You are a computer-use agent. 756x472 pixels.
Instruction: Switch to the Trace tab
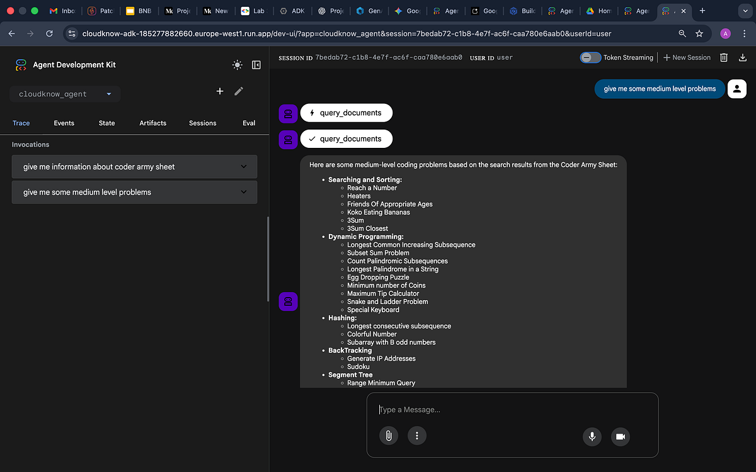(x=21, y=123)
